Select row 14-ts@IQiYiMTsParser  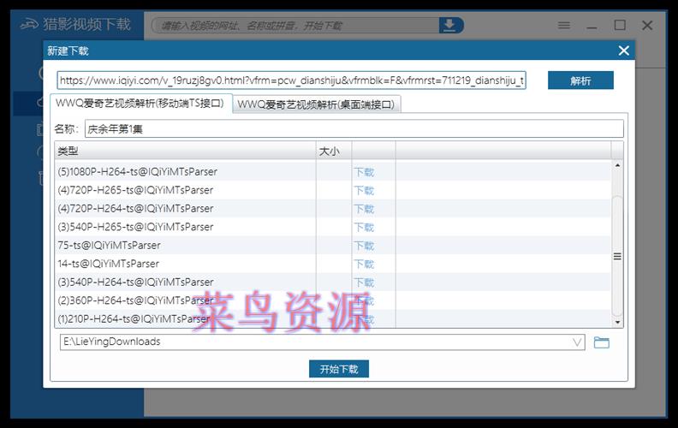coord(333,264)
